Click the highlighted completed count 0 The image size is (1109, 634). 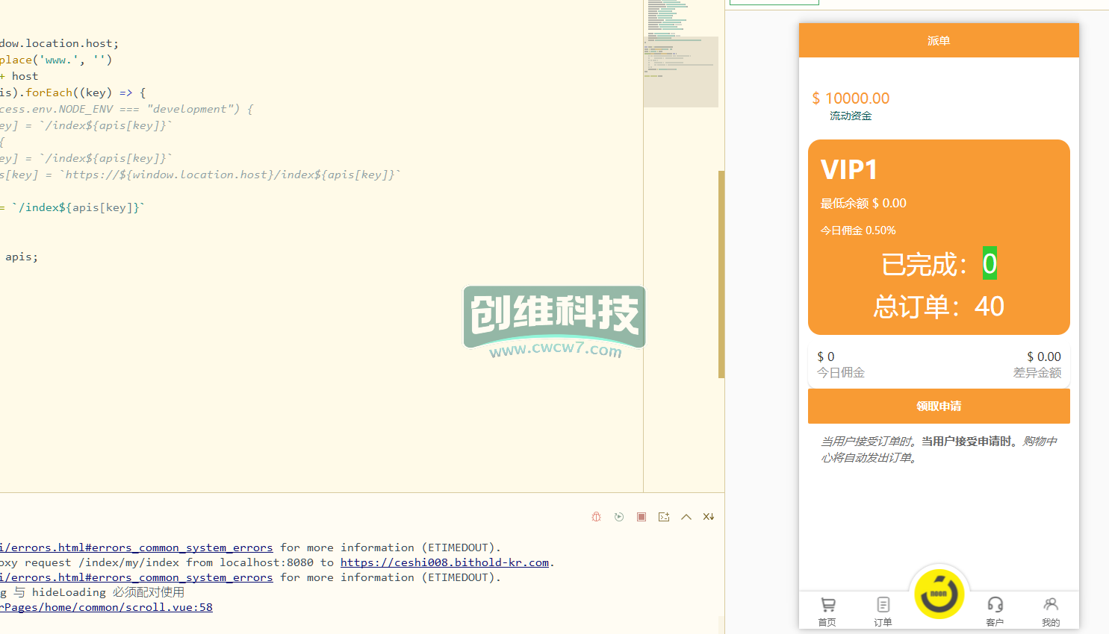990,263
